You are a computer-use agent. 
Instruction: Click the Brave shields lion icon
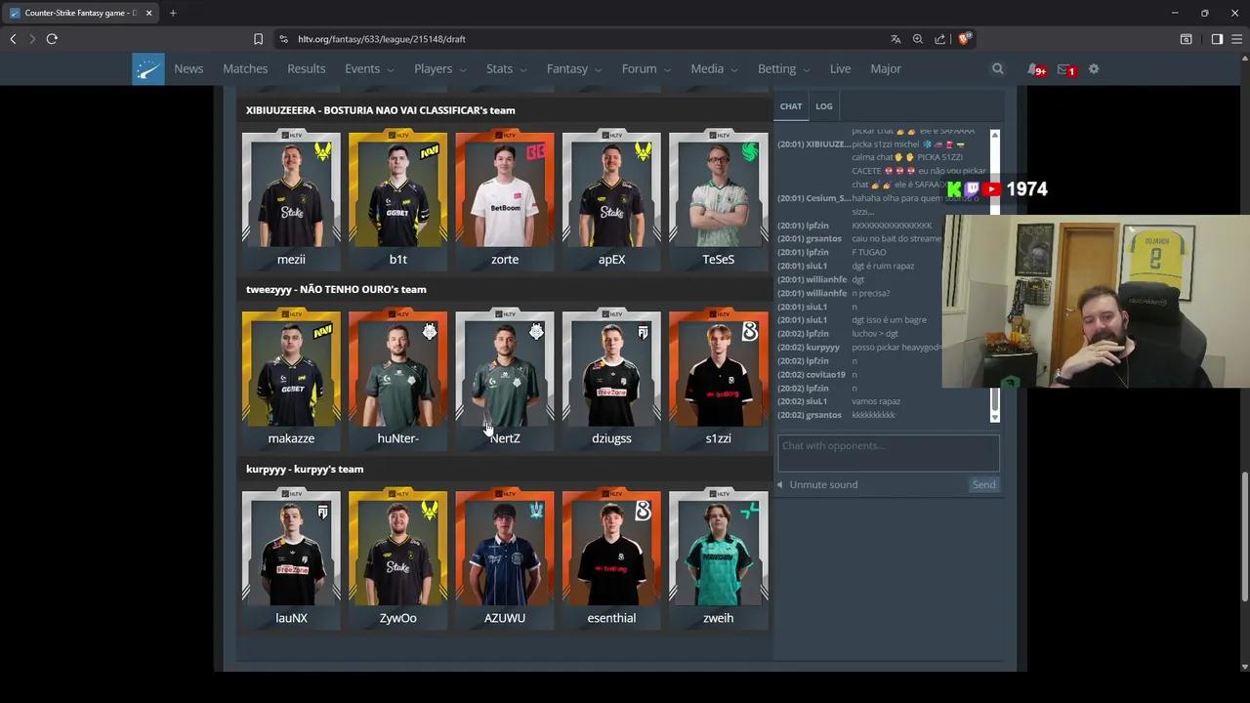pyautogui.click(x=965, y=39)
